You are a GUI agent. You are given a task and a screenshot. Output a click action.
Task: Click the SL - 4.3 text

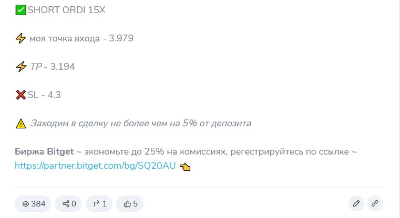(x=44, y=95)
